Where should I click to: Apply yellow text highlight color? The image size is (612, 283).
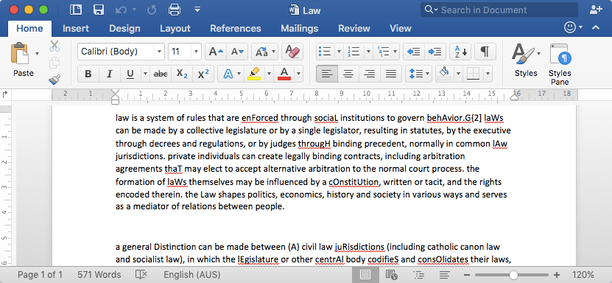click(254, 74)
